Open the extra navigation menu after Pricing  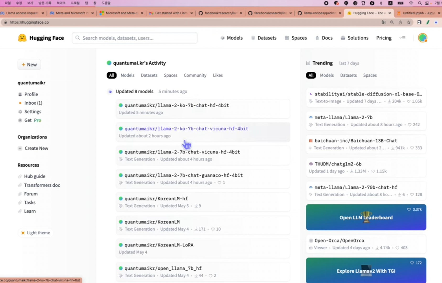coord(402,38)
